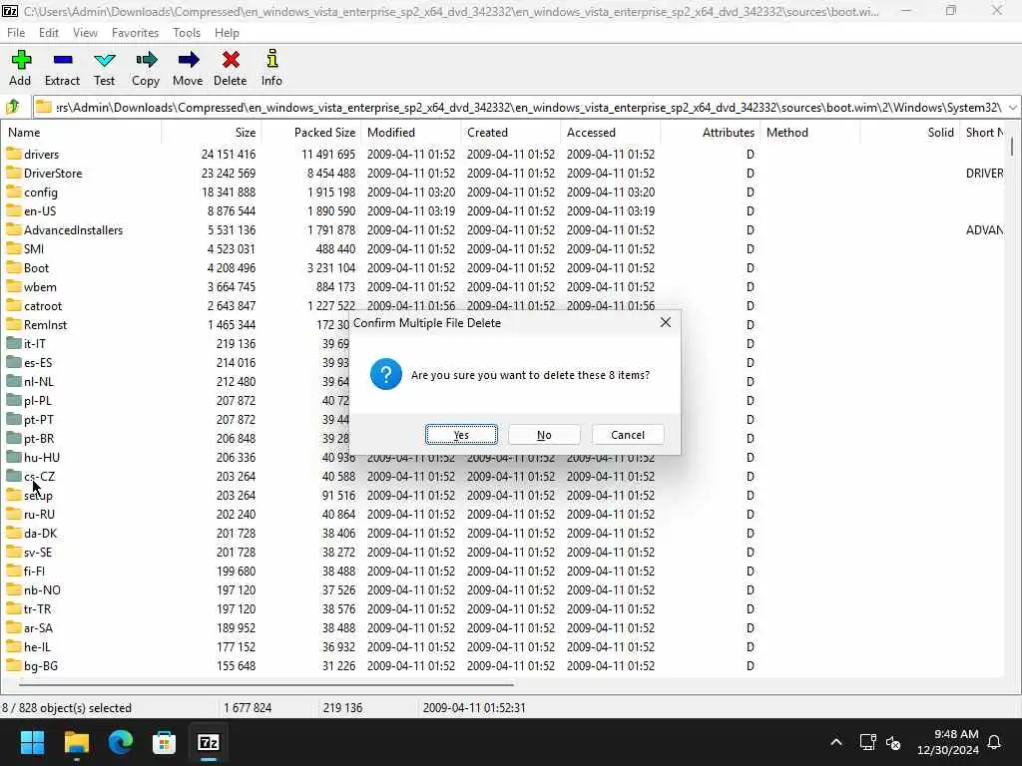Select the it-IT folder icon
Screen dimensions: 1022x766
click(x=14, y=343)
